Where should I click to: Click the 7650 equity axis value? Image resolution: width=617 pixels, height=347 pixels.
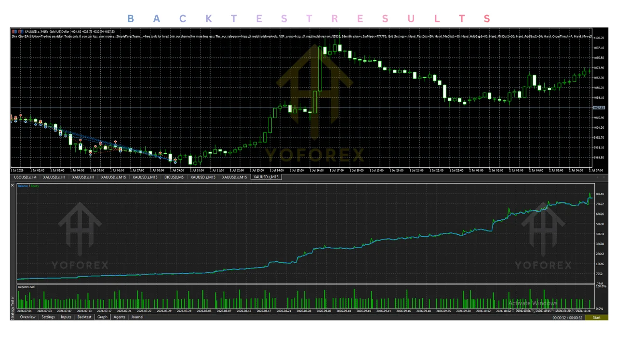pyautogui.click(x=599, y=274)
